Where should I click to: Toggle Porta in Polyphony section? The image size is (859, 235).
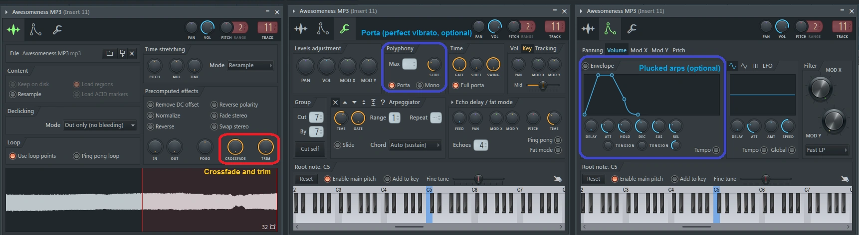[399, 85]
